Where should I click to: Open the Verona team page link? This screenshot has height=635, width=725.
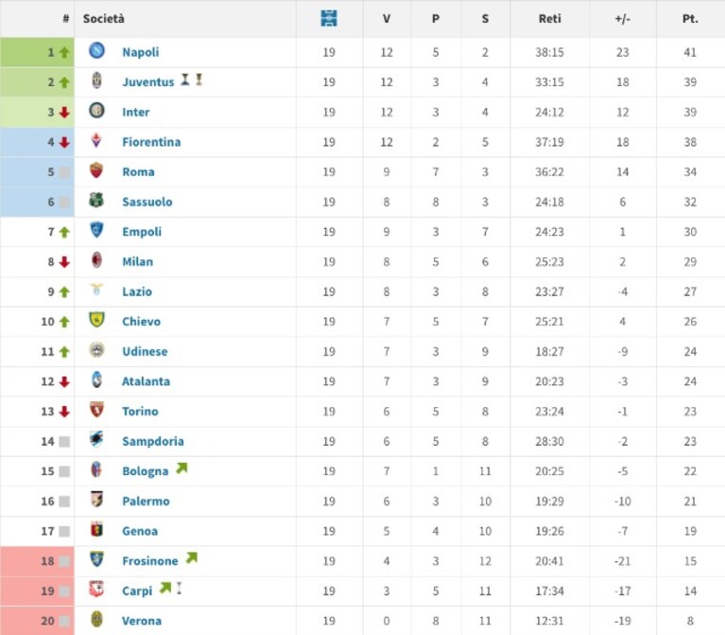(142, 621)
